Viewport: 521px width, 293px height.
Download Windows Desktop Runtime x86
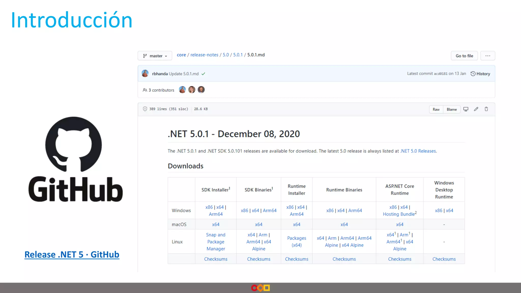[438, 211]
